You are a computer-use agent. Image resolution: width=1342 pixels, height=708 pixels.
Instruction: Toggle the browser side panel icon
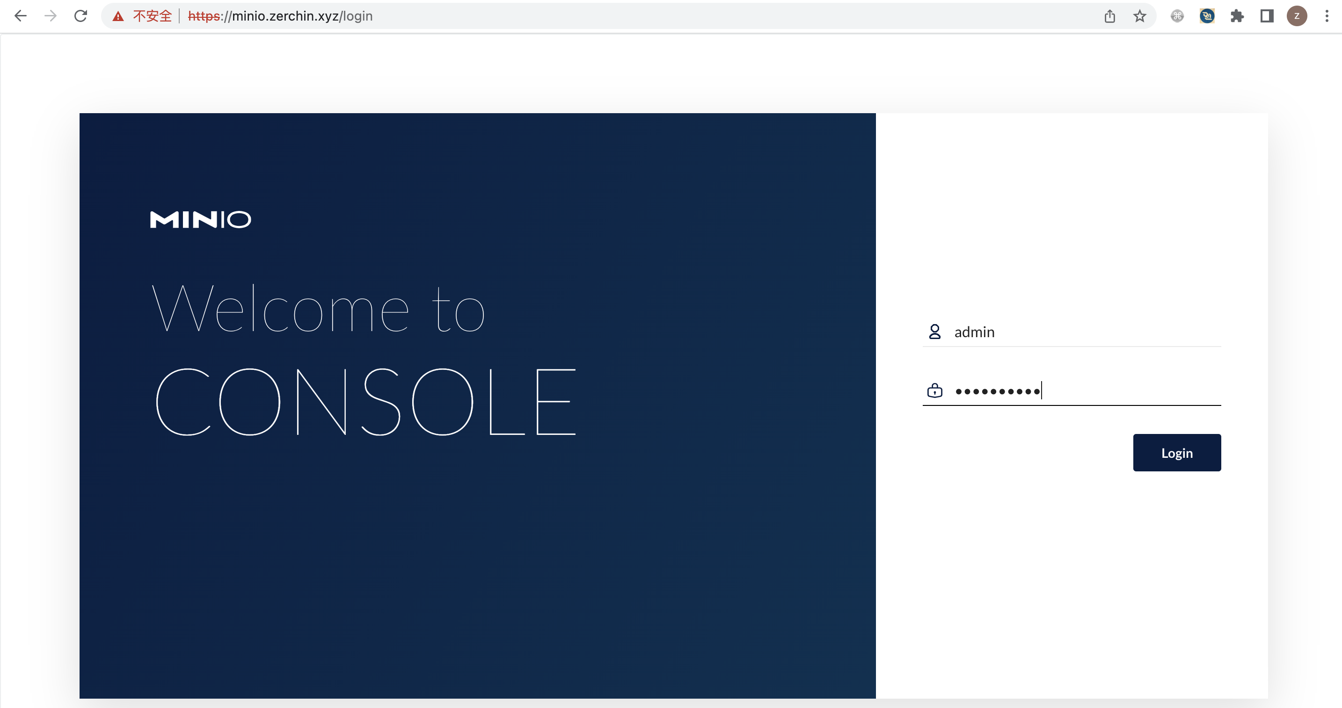click(1267, 16)
